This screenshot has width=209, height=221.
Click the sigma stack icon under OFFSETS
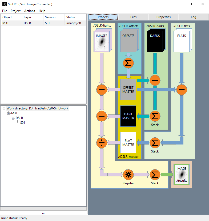click(x=128, y=63)
